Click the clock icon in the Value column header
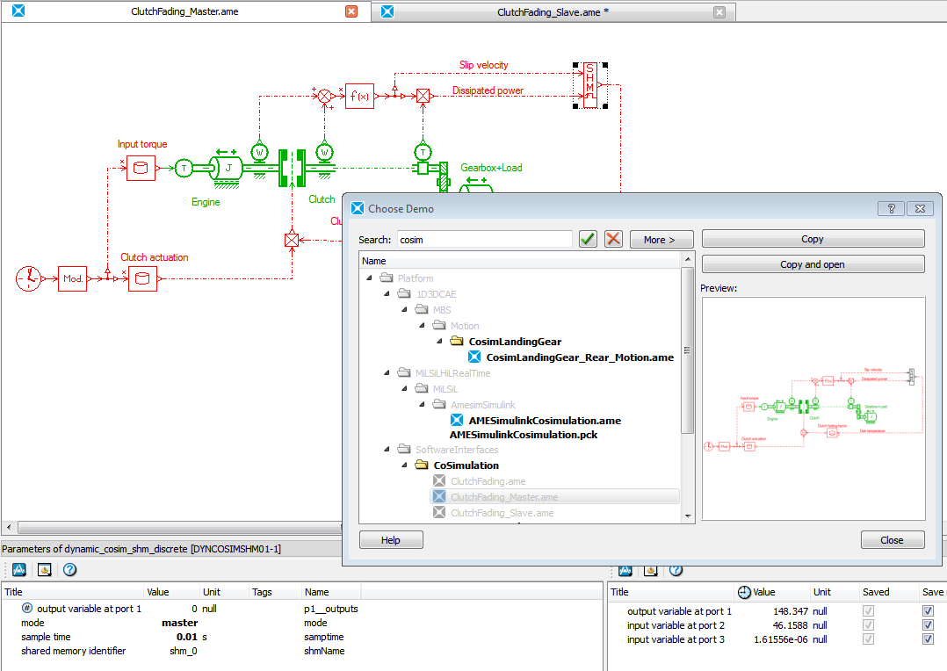This screenshot has height=671, width=947. click(746, 592)
